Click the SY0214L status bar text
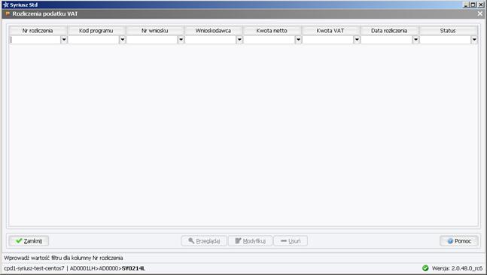487x275 pixels. [133, 268]
